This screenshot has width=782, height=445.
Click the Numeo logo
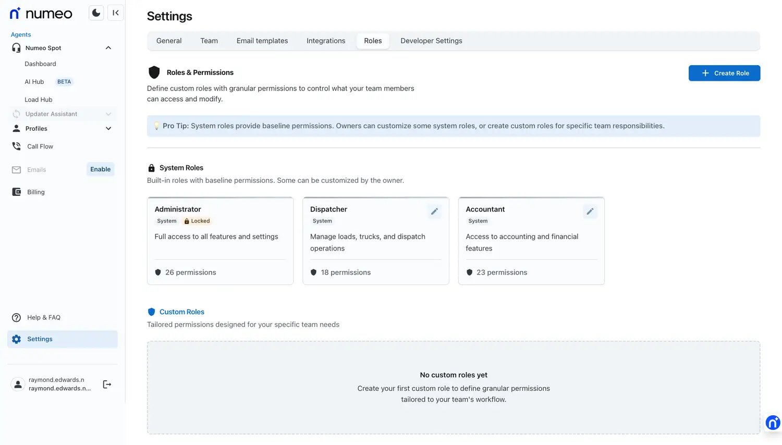point(41,14)
